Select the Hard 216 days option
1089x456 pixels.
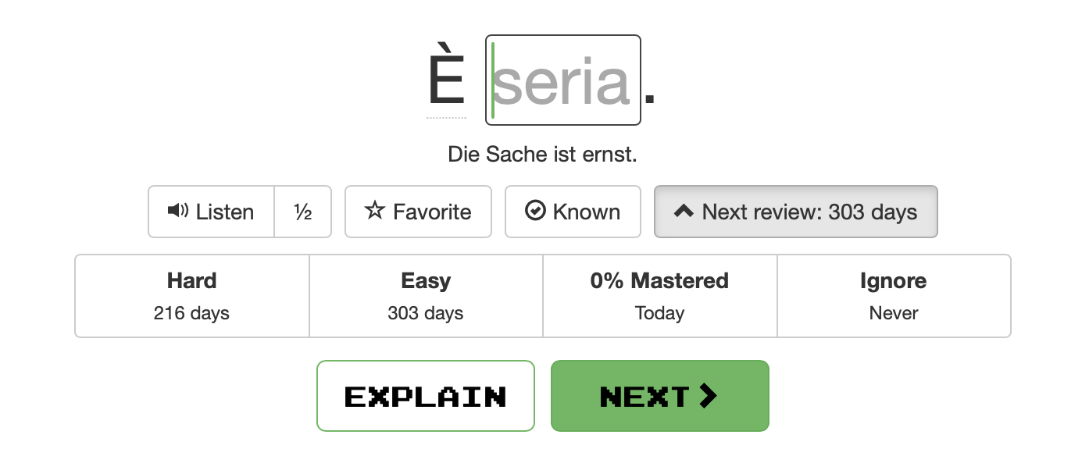(x=191, y=296)
